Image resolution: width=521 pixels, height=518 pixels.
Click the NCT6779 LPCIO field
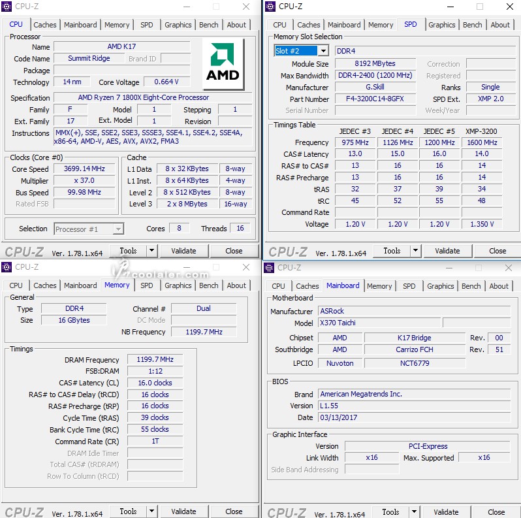[x=415, y=363]
